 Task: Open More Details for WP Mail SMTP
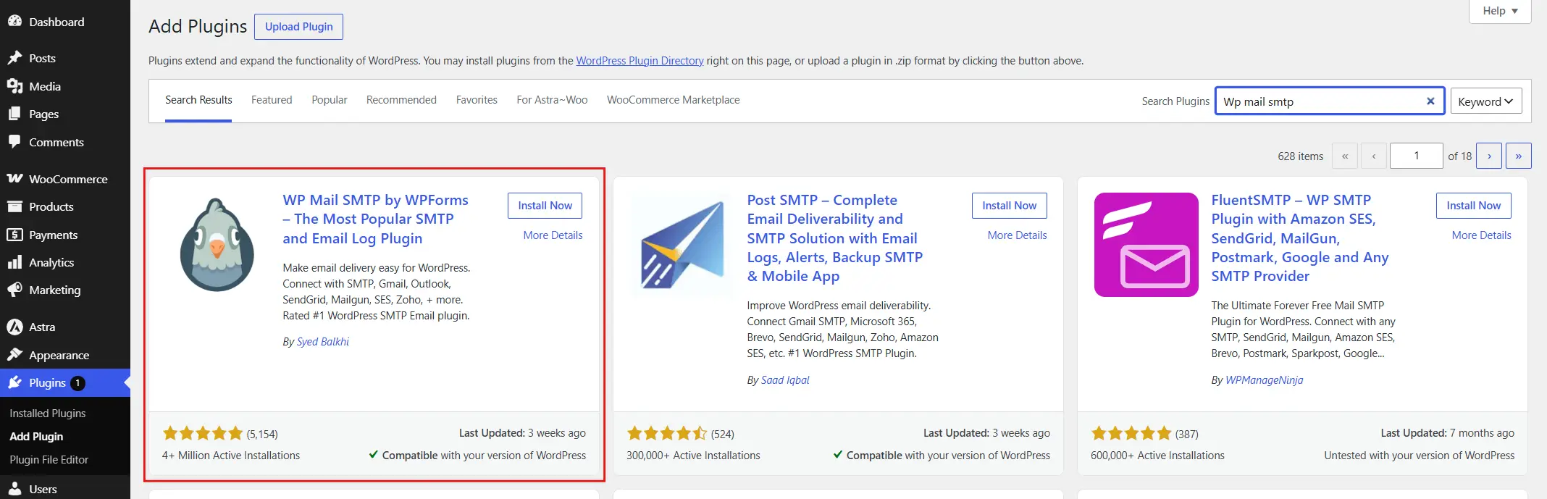tap(553, 235)
